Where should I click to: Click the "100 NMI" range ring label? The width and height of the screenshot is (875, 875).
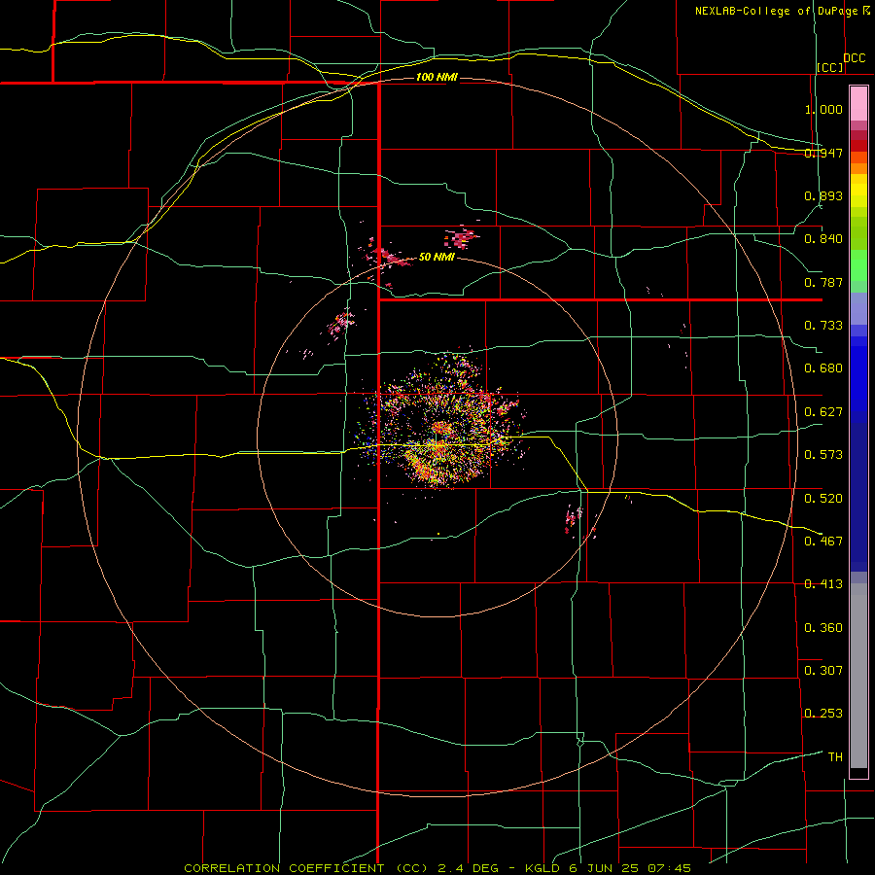point(437,77)
